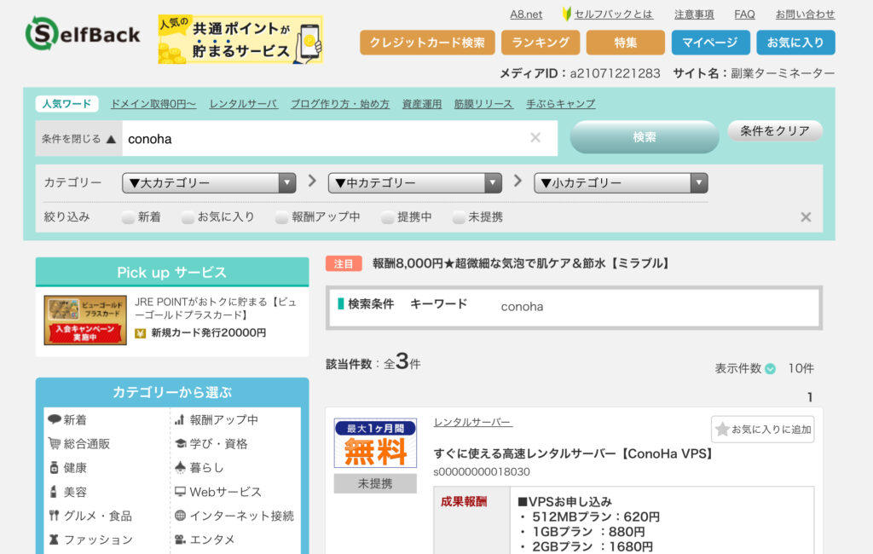Click the グルメ・食品 fork icon
This screenshot has width=873, height=554.
click(54, 516)
